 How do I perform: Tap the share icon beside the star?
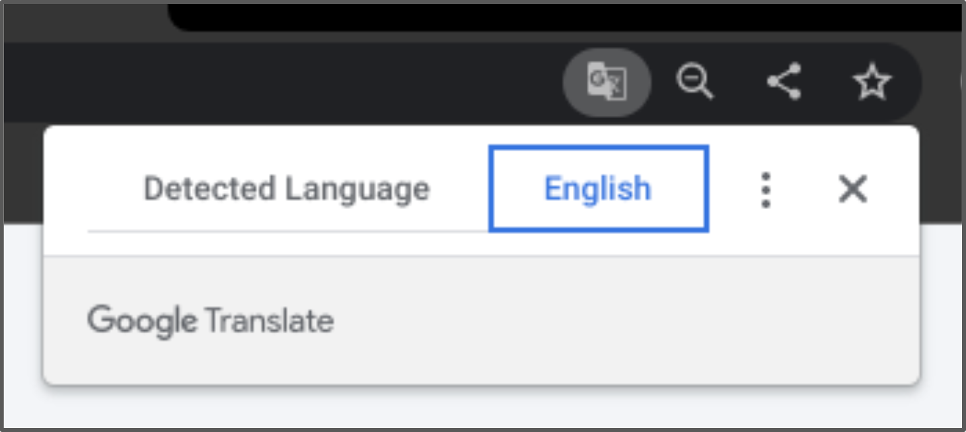pyautogui.click(x=784, y=82)
